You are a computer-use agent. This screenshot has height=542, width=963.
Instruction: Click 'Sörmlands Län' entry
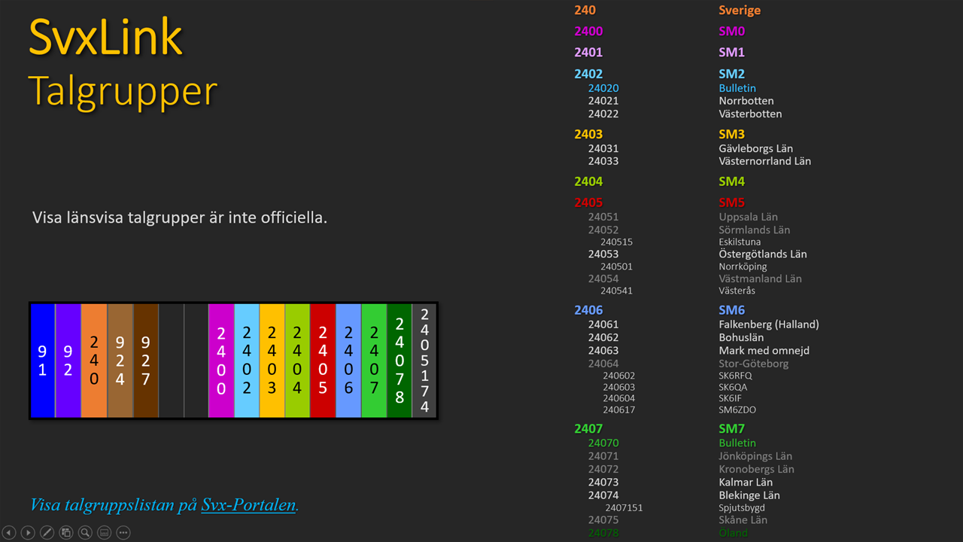(x=754, y=230)
